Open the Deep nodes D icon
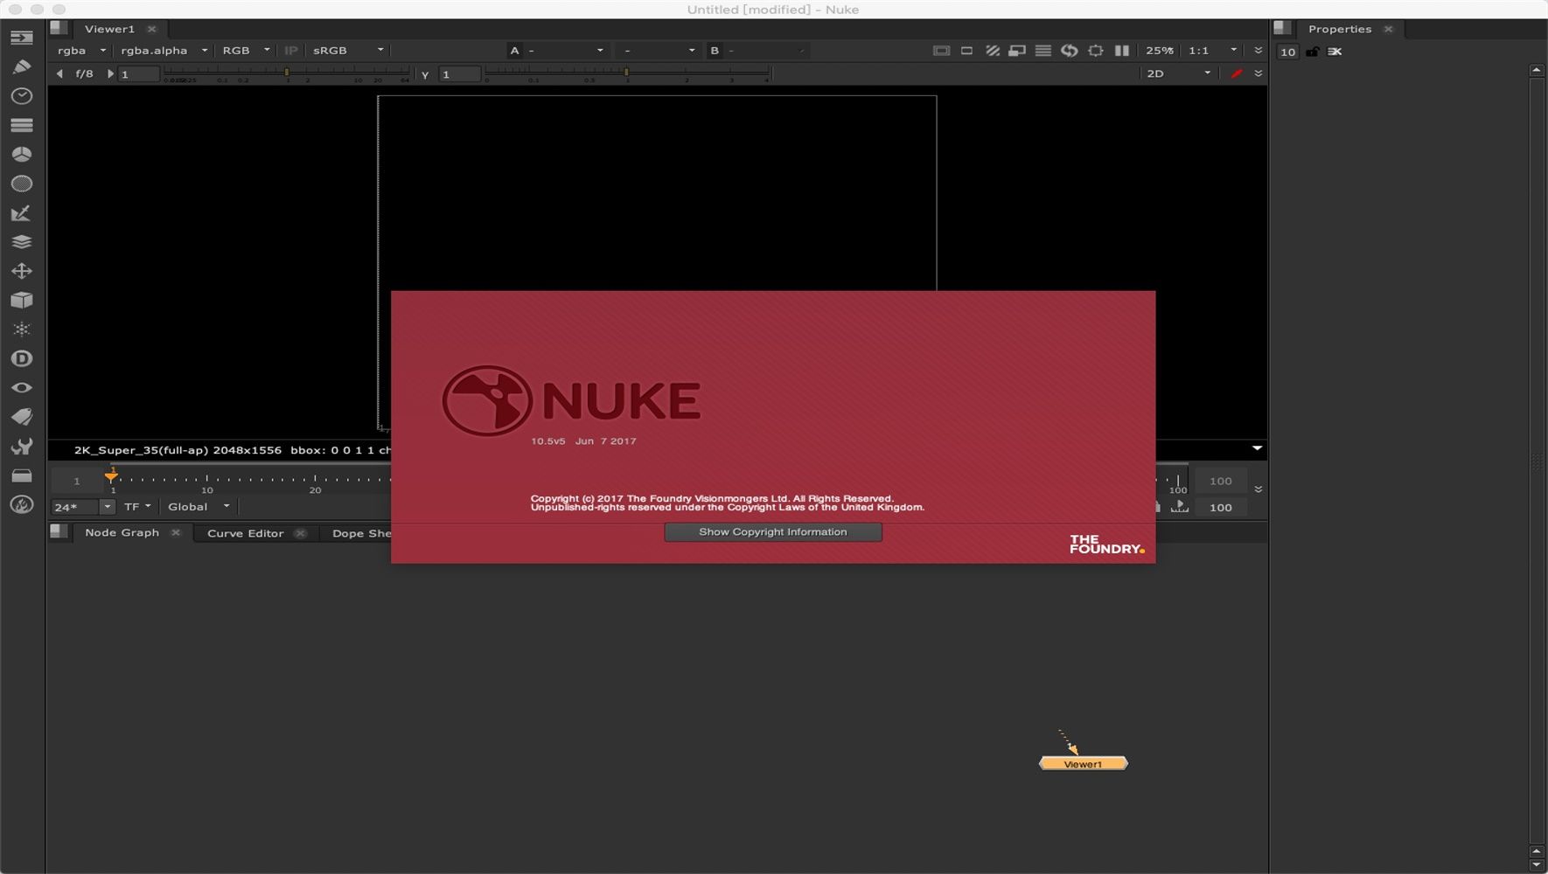The width and height of the screenshot is (1548, 874). click(22, 358)
